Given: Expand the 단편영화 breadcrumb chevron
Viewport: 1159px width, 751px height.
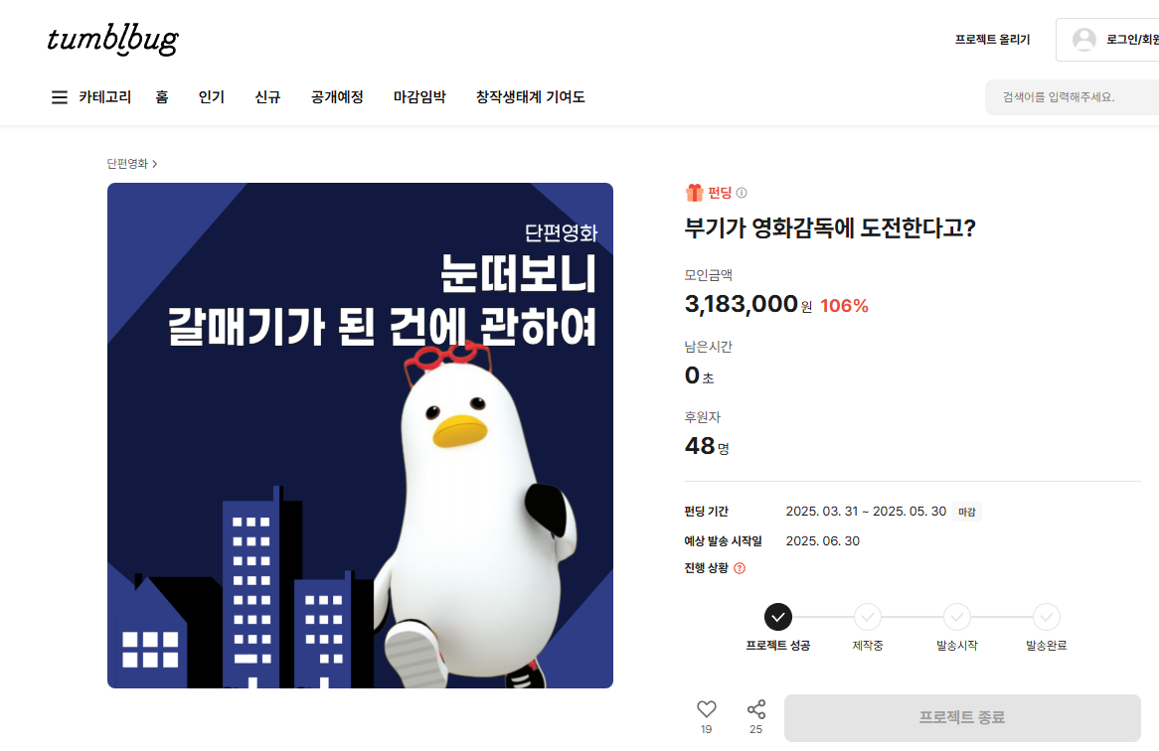Looking at the screenshot, I should click(x=154, y=164).
